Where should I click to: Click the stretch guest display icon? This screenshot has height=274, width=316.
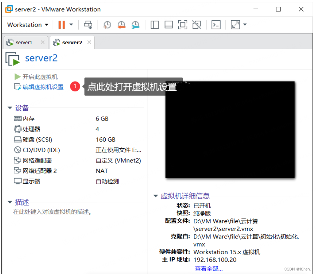click(235, 25)
